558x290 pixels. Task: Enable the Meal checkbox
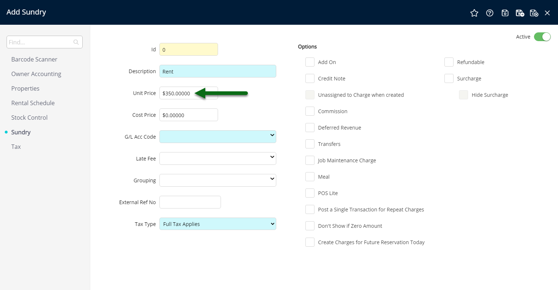[x=310, y=176]
